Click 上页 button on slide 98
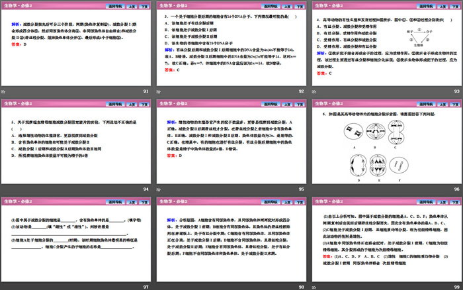463x290 pixels. pos(287,202)
